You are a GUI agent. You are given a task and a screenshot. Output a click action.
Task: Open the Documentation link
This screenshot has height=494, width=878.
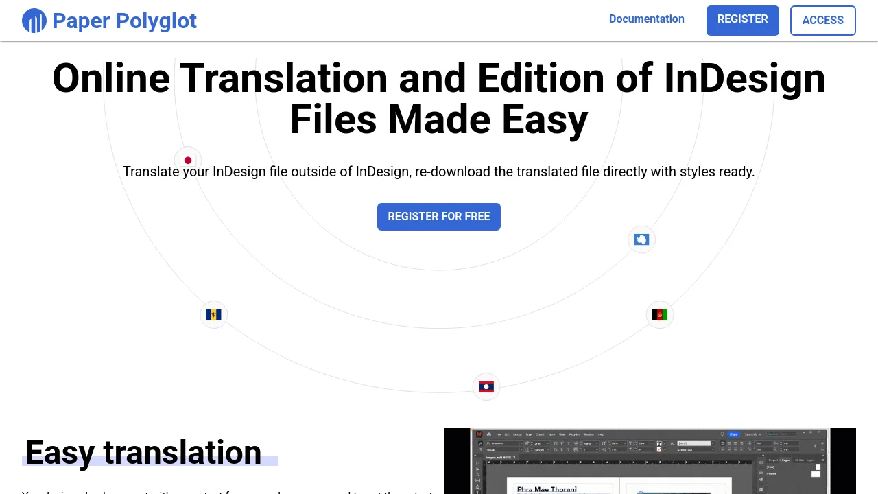click(647, 19)
